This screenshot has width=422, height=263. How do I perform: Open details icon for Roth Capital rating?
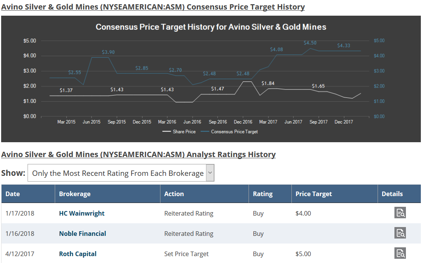click(x=400, y=253)
